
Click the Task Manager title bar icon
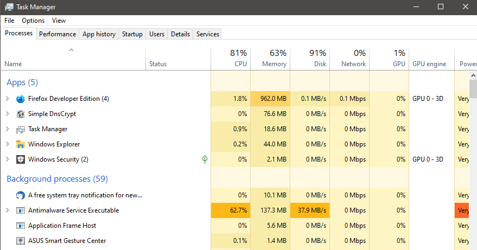(9, 7)
